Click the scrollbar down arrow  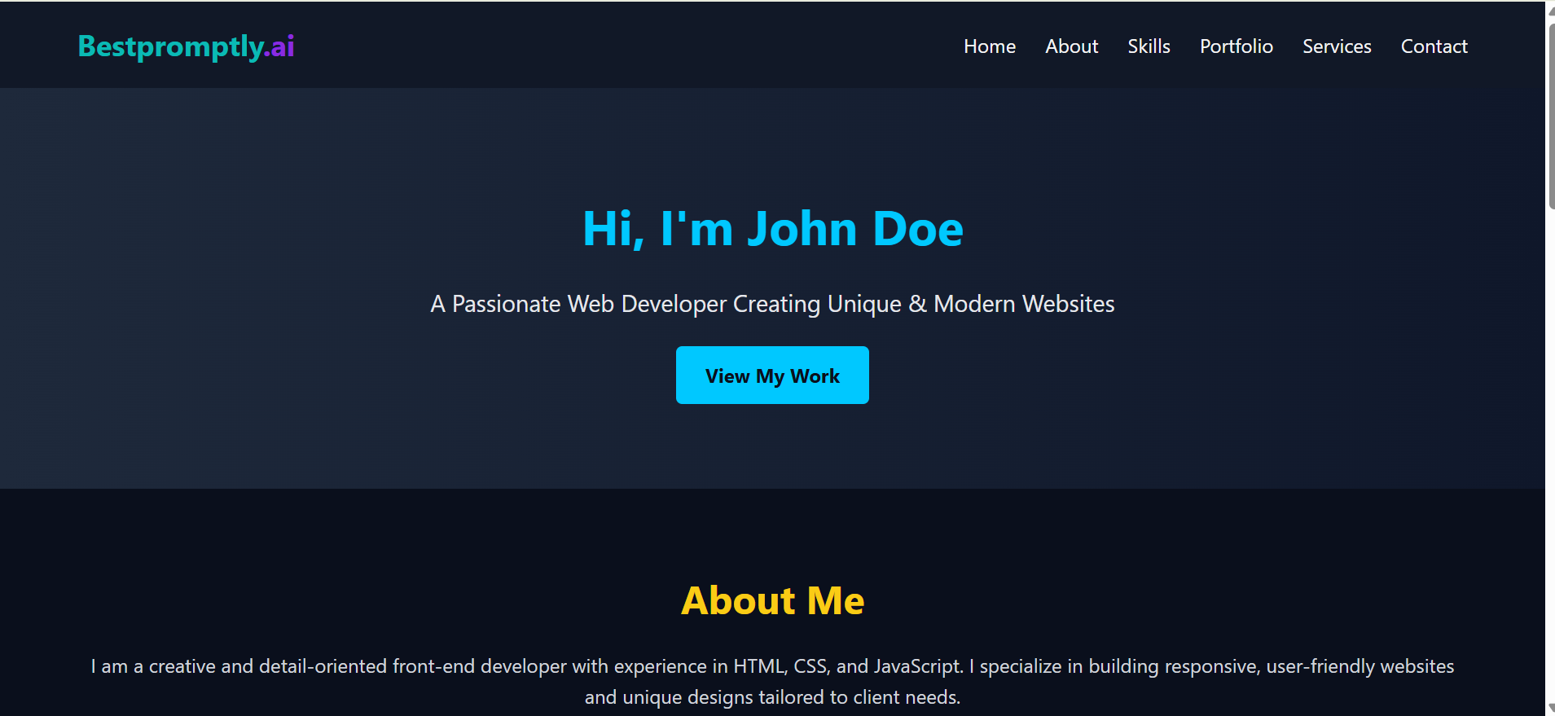1550,708
